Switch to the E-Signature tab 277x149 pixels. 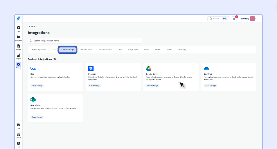coord(133,50)
